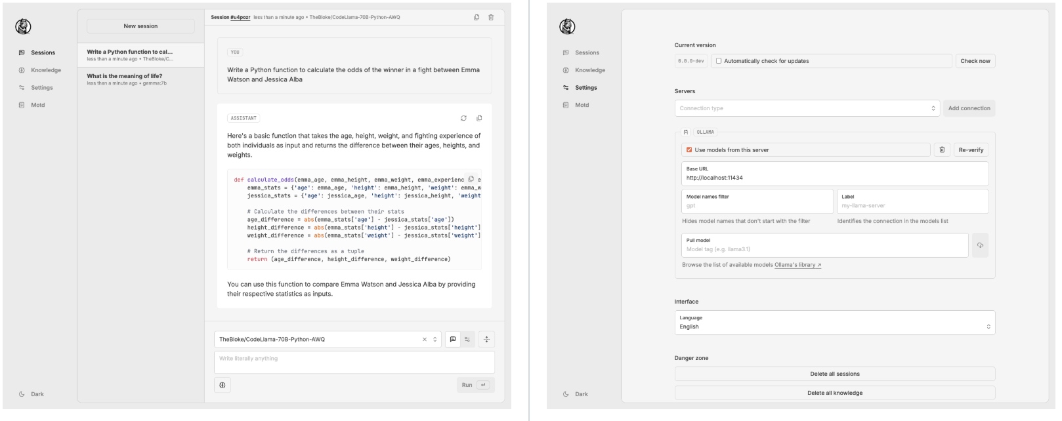Focus the 'Write literally anything' prompt box

point(354,363)
